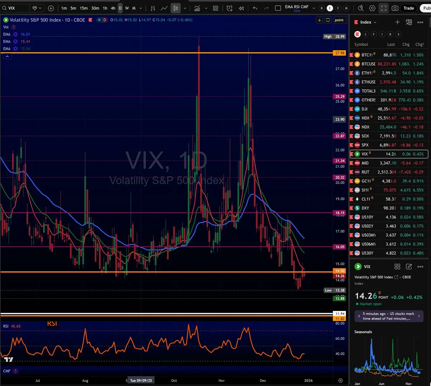
Task: Open the Indicators icon
Action: [x=197, y=8]
